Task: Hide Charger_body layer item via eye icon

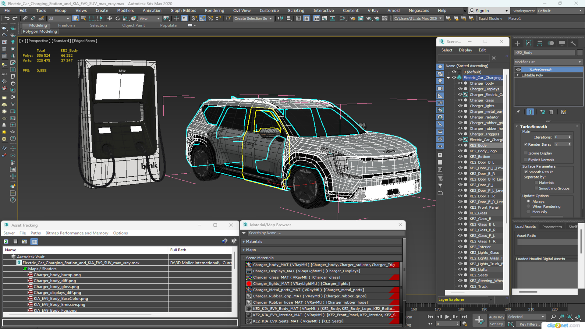Action: tap(460, 83)
